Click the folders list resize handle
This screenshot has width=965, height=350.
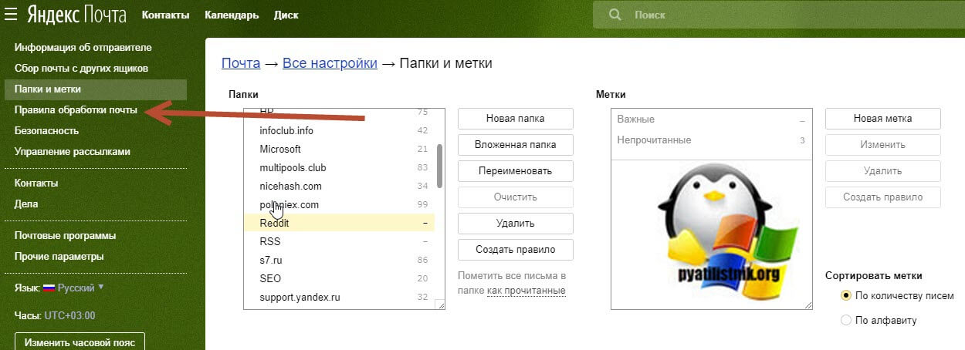441,305
